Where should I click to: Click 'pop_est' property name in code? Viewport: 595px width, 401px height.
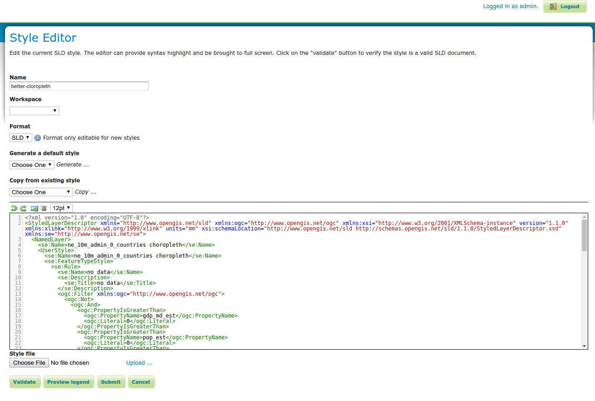pyautogui.click(x=154, y=337)
